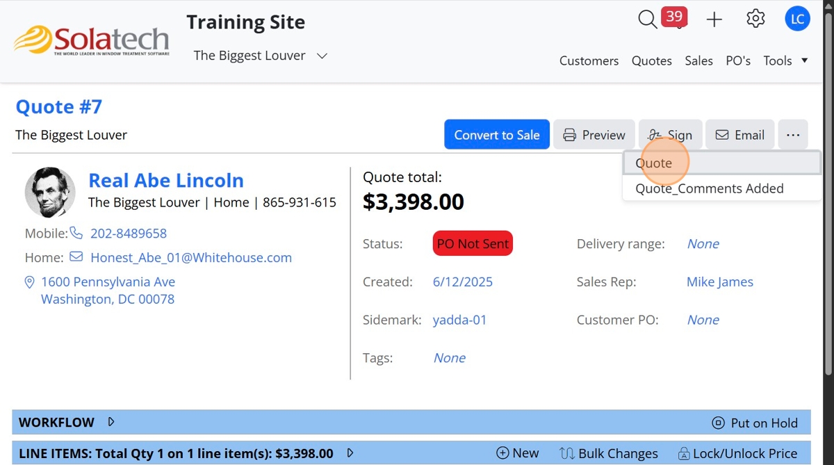834x465 pixels.
Task: Click the Honest_Abe_01@Whitehouse.com email link
Action: 191,257
